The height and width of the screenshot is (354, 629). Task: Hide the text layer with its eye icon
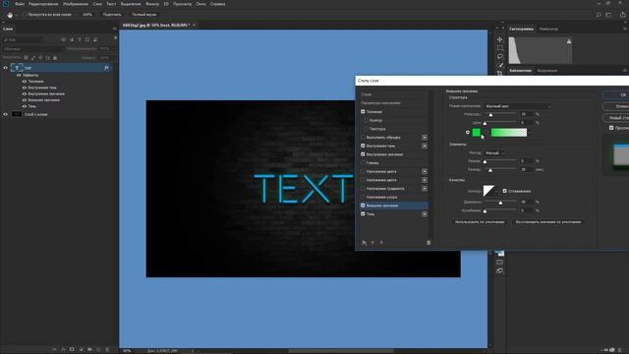[6, 68]
